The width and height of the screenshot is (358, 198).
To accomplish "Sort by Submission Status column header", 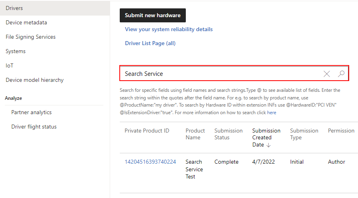I will pyautogui.click(x=228, y=134).
